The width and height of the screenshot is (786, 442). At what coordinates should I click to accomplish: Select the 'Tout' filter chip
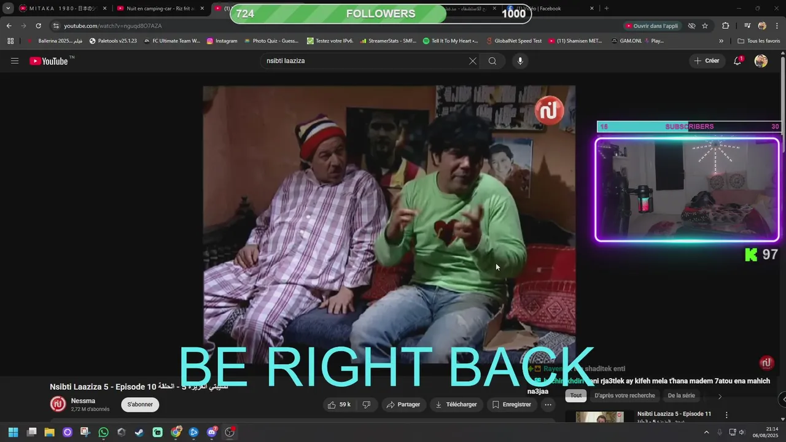576,396
